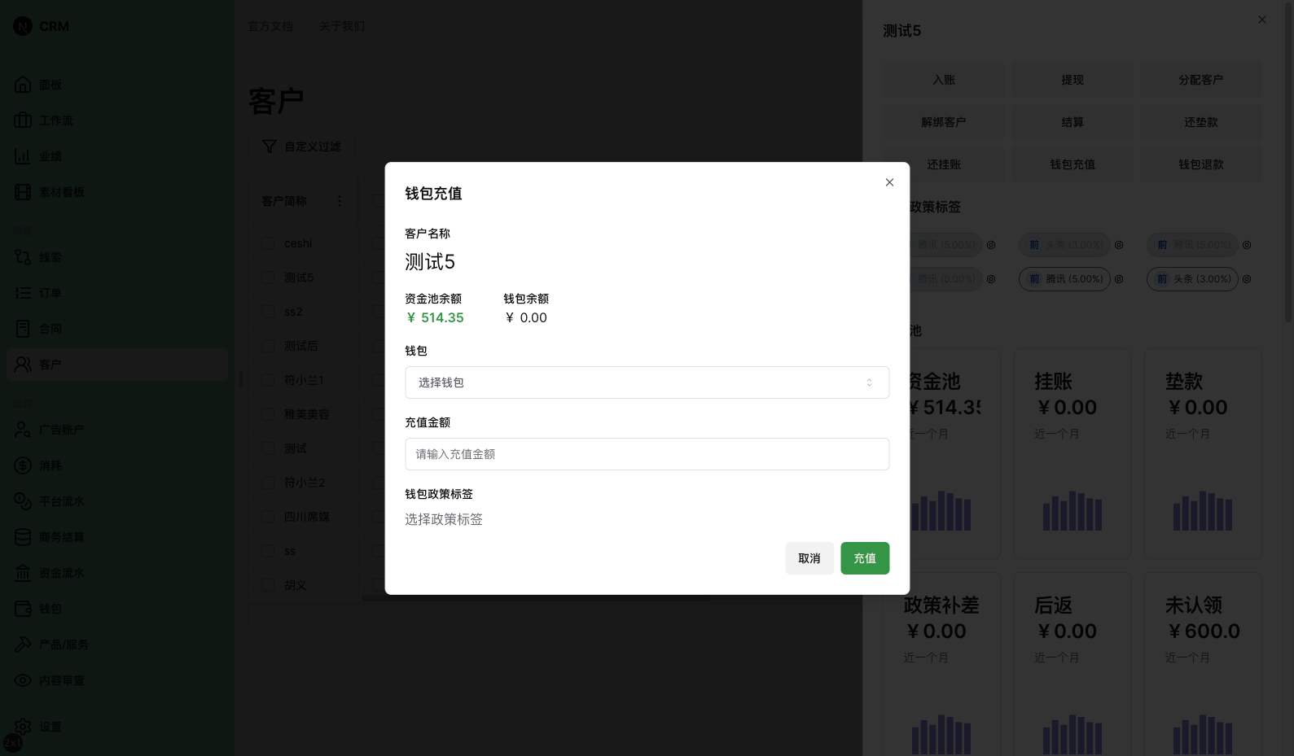Close the 测试5 side panel
The height and width of the screenshot is (756, 1294).
(1262, 20)
